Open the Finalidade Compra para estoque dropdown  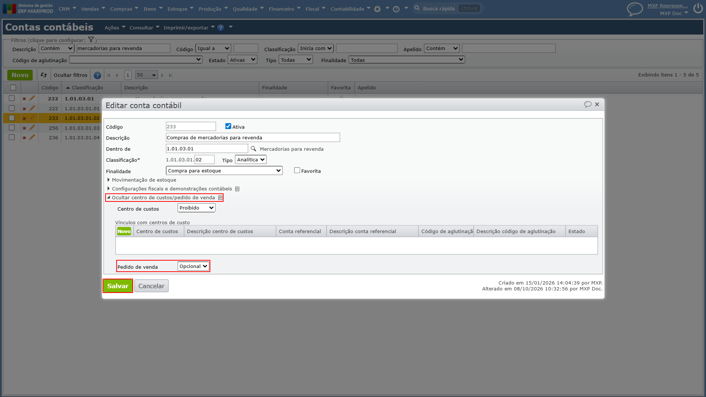(x=224, y=171)
